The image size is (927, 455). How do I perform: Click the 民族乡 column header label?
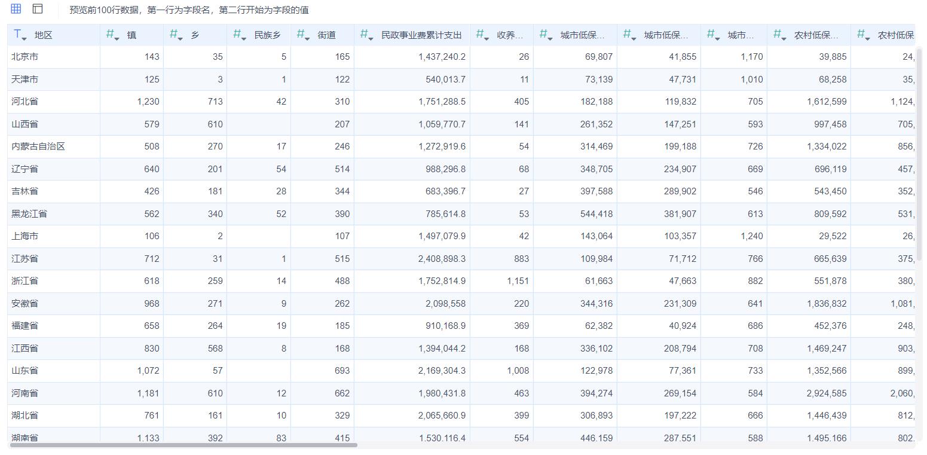[267, 35]
